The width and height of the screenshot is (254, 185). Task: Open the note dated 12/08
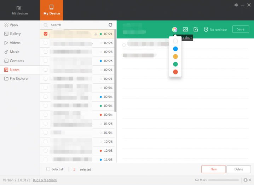click(x=77, y=151)
